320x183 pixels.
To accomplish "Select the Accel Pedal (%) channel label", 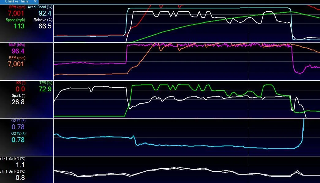I will click(40, 7).
